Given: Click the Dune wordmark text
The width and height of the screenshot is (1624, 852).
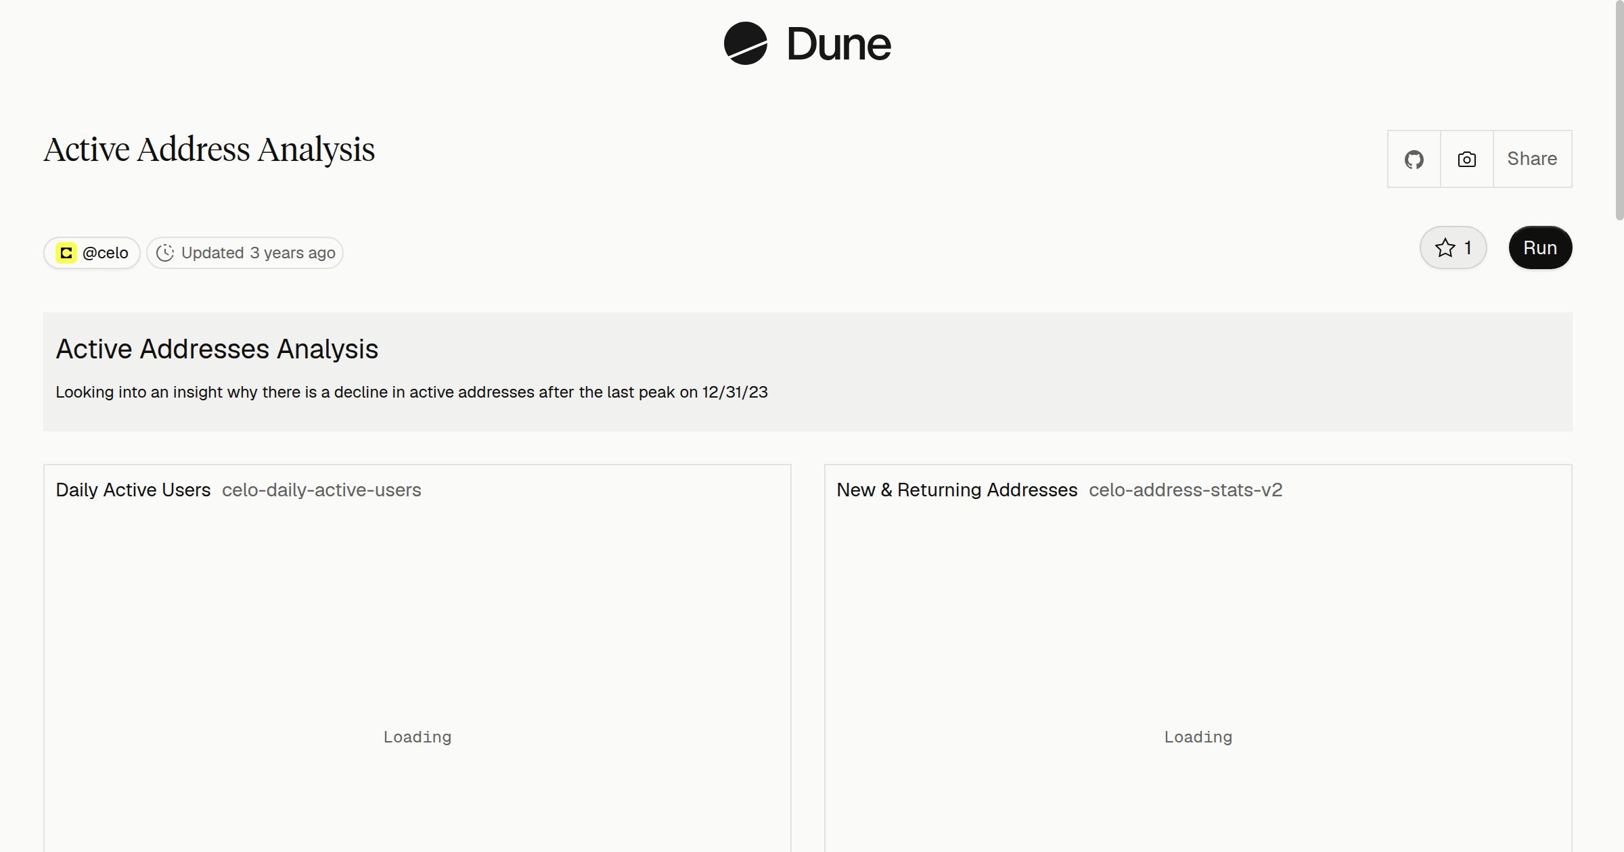Looking at the screenshot, I should tap(839, 44).
